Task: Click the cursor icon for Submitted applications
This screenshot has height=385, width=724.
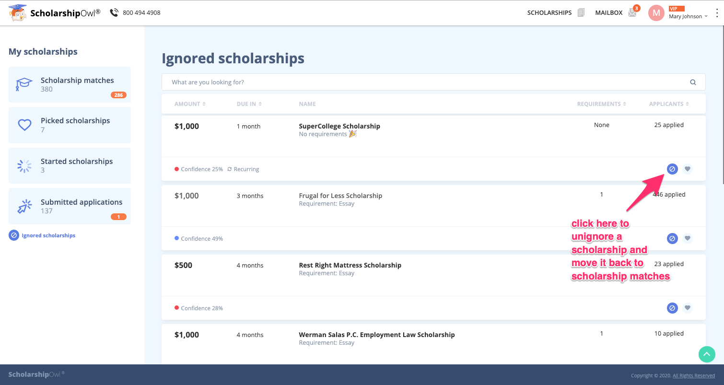Action: click(24, 206)
